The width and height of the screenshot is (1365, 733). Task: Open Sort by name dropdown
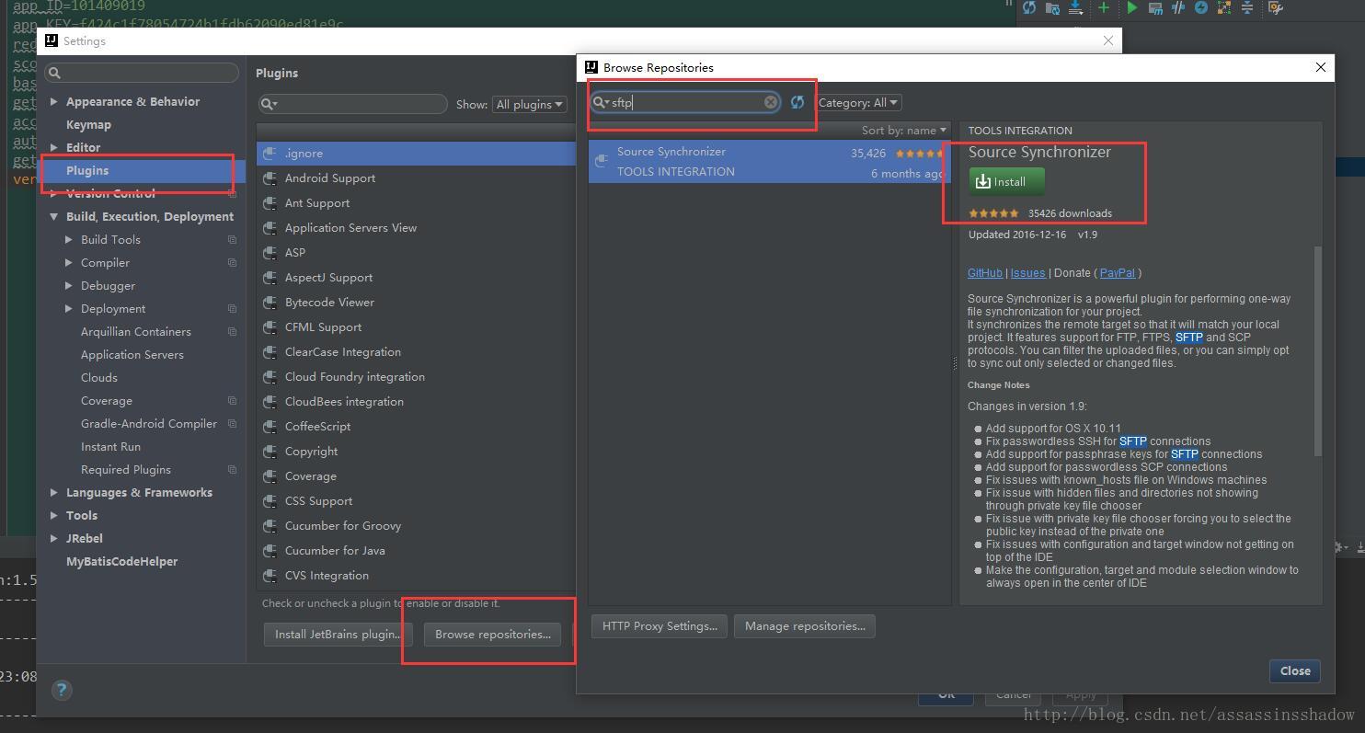[903, 130]
